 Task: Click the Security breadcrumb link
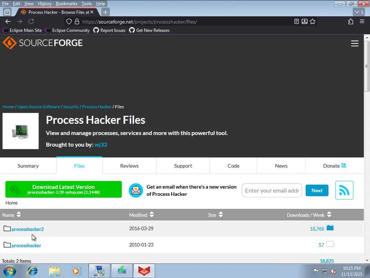(x=71, y=107)
